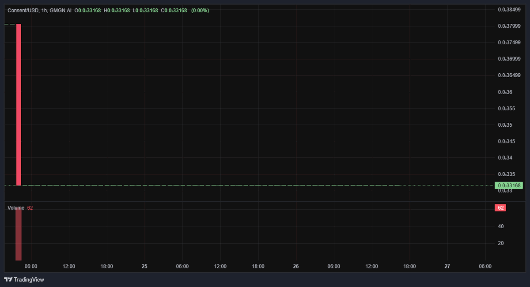This screenshot has height=287, width=530.
Task: Click the 0.0₅36 price axis label
Action: pos(505,92)
